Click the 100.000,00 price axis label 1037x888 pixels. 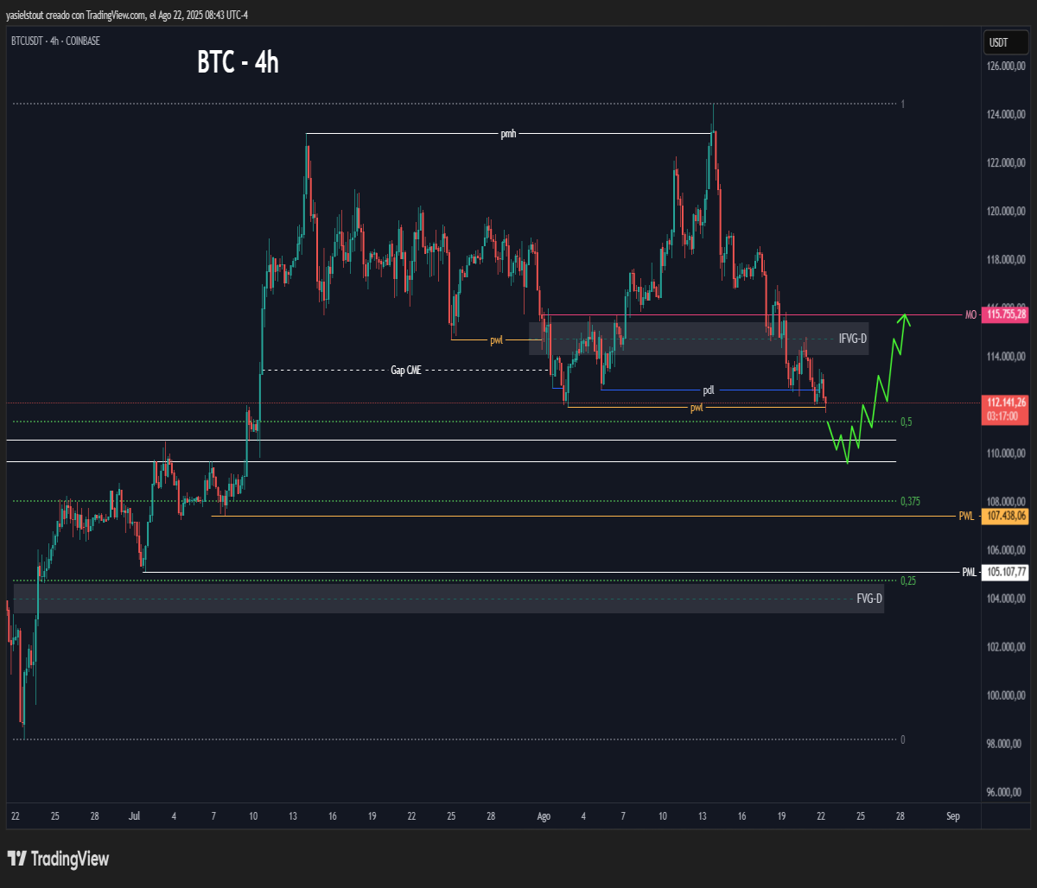tap(1007, 695)
